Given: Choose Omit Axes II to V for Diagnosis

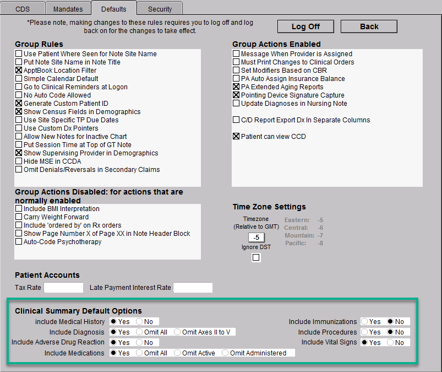Looking at the screenshot, I should point(177,332).
